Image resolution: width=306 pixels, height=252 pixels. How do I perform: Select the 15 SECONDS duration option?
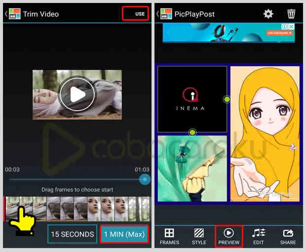tap(73, 234)
